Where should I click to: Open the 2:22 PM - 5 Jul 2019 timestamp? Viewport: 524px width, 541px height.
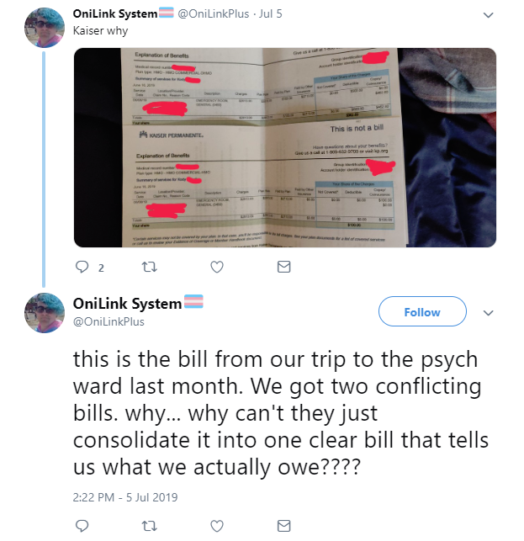125,497
